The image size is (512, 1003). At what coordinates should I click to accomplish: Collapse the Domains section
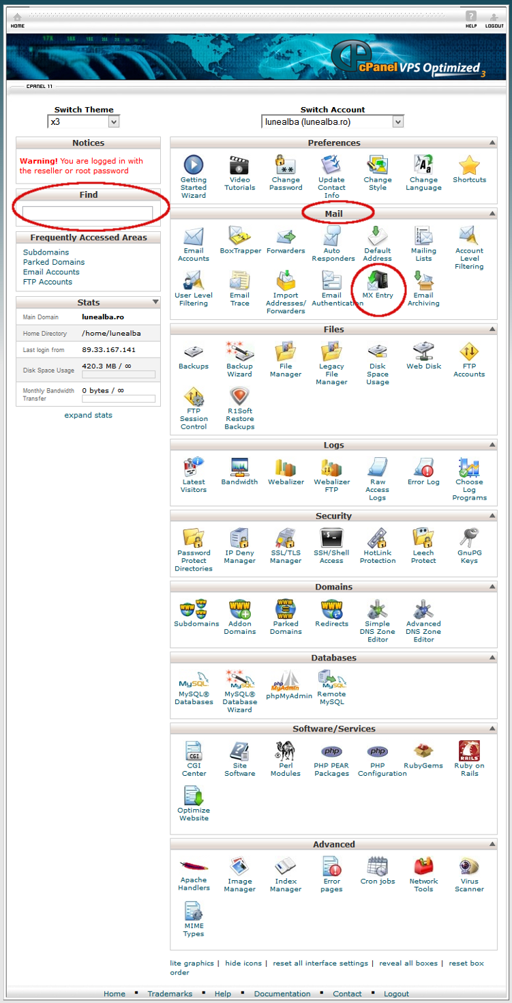tap(492, 587)
